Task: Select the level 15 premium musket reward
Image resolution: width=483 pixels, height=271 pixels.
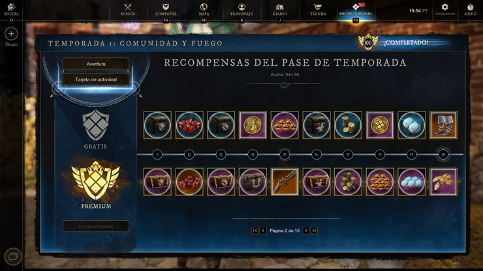Action: pos(285,182)
